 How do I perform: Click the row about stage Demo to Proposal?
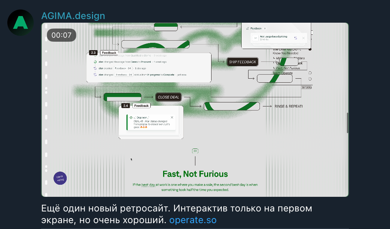tap(130, 62)
